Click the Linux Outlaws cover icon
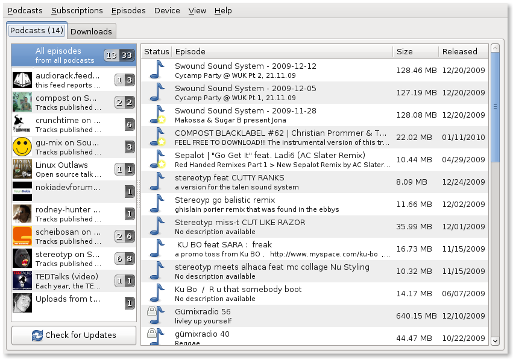Viewport: 513px width, 359px height. (22, 169)
